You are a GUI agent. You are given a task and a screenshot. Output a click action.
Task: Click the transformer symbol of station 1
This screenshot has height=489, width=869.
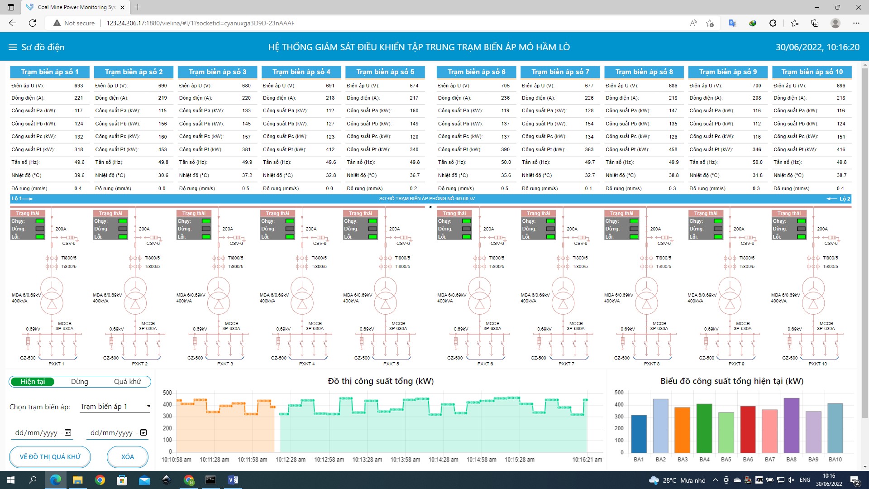pyautogui.click(x=52, y=296)
